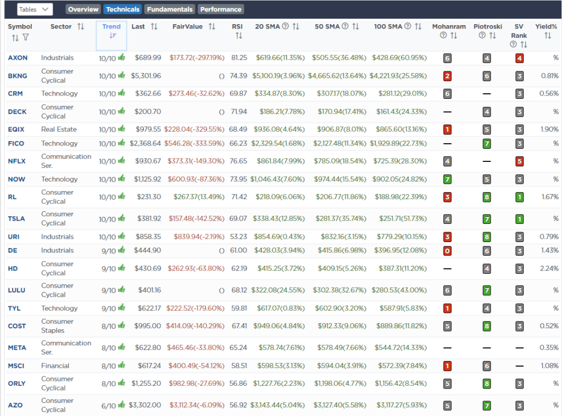Open the TSLA symbol link
The height and width of the screenshot is (416, 562).
pyautogui.click(x=17, y=218)
